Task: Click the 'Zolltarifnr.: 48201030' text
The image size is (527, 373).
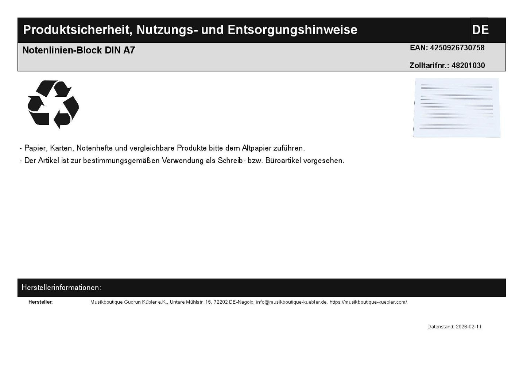Action: coord(447,66)
